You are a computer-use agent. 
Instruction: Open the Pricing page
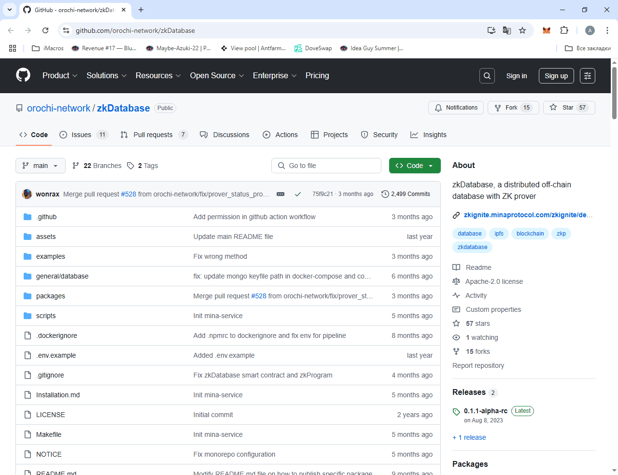(x=317, y=75)
